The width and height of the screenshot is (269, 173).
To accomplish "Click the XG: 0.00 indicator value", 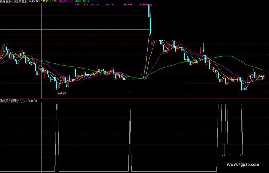I will tap(31, 101).
